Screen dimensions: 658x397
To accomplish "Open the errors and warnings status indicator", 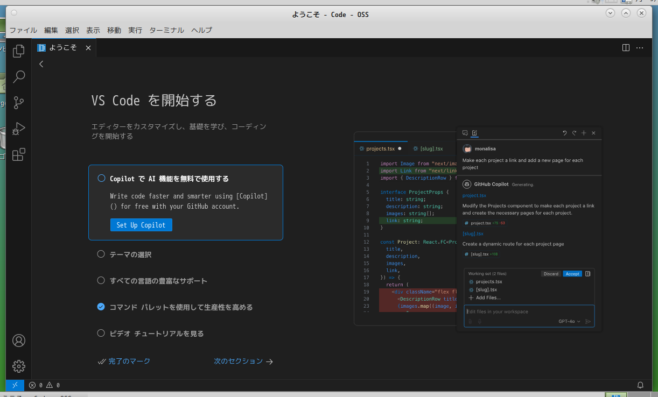I will (44, 385).
